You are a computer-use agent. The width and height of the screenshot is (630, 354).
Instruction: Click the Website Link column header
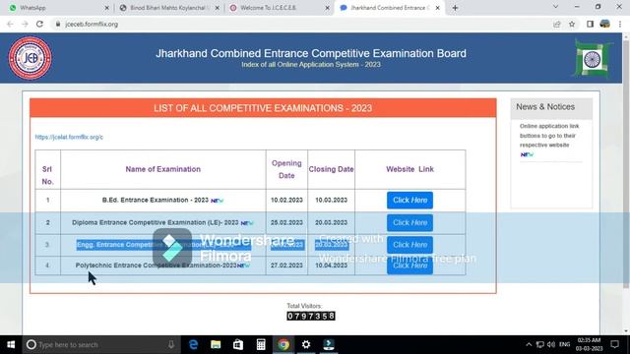409,169
